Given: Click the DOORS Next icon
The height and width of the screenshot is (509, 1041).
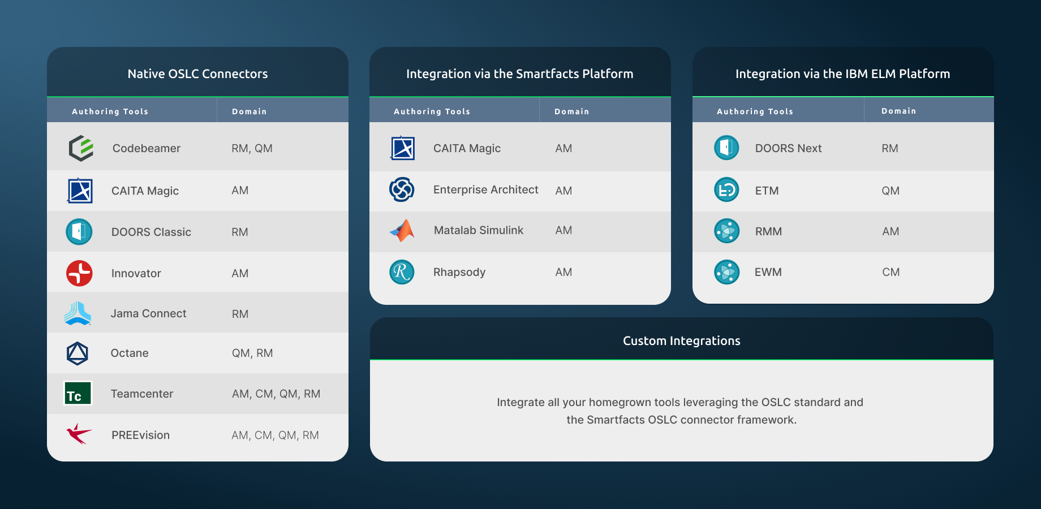Looking at the screenshot, I should [726, 148].
